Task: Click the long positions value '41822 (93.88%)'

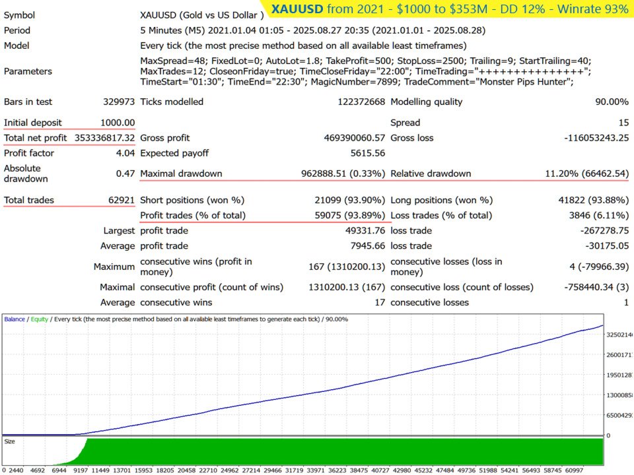Action: [594, 201]
